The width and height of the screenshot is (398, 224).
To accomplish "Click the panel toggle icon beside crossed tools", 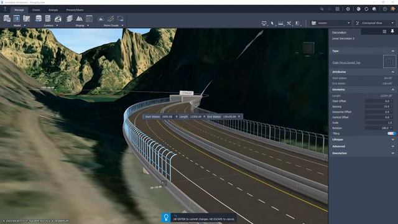I will pos(297,24).
